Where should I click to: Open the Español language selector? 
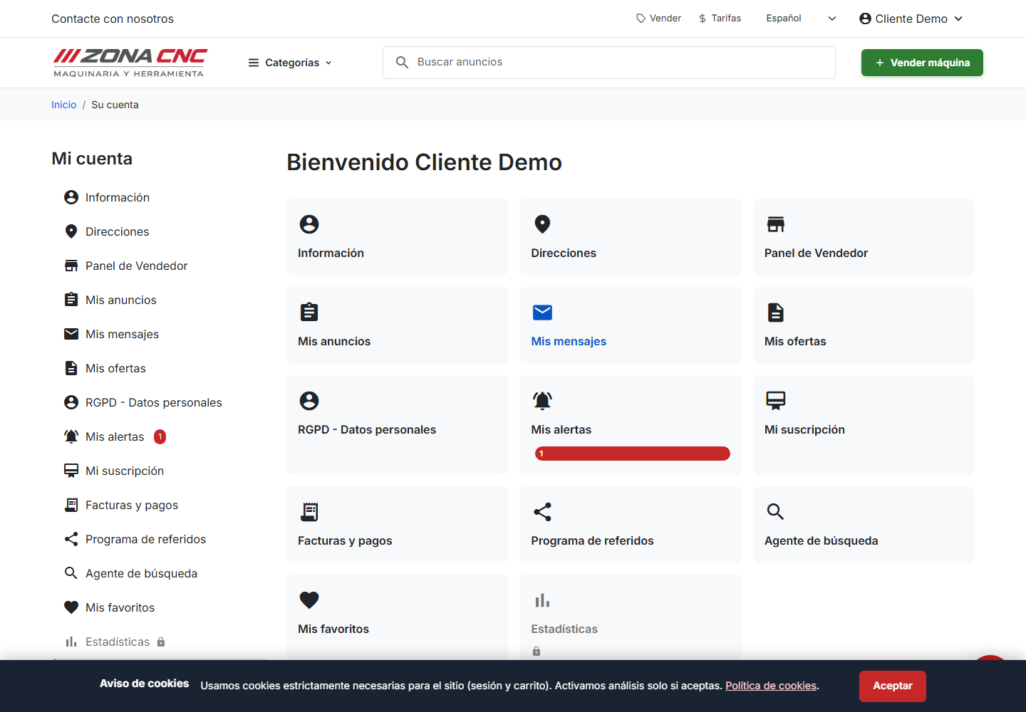[801, 19]
